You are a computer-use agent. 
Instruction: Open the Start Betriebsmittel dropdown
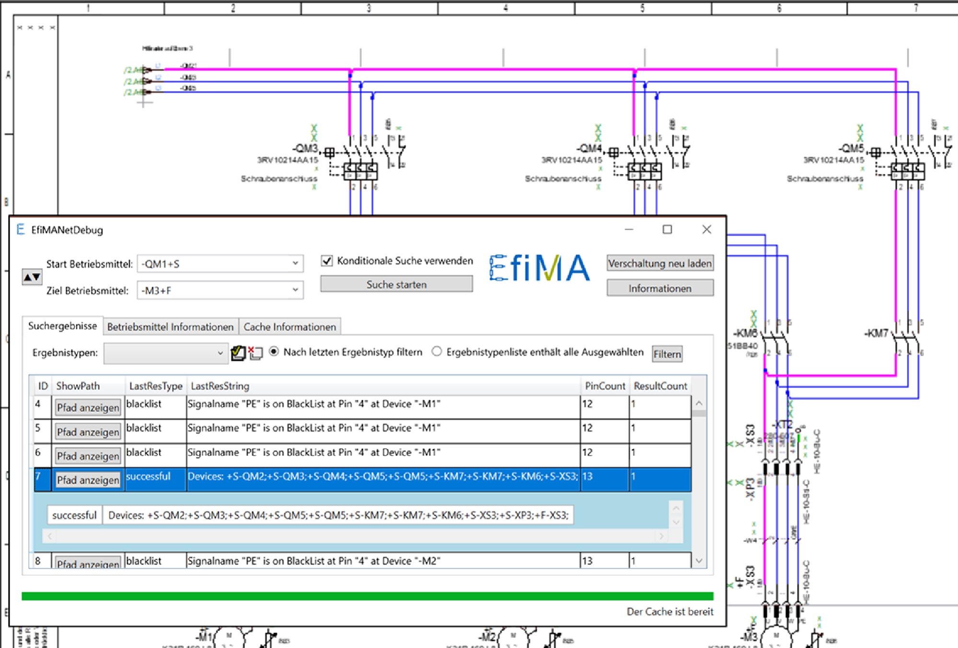[295, 263]
